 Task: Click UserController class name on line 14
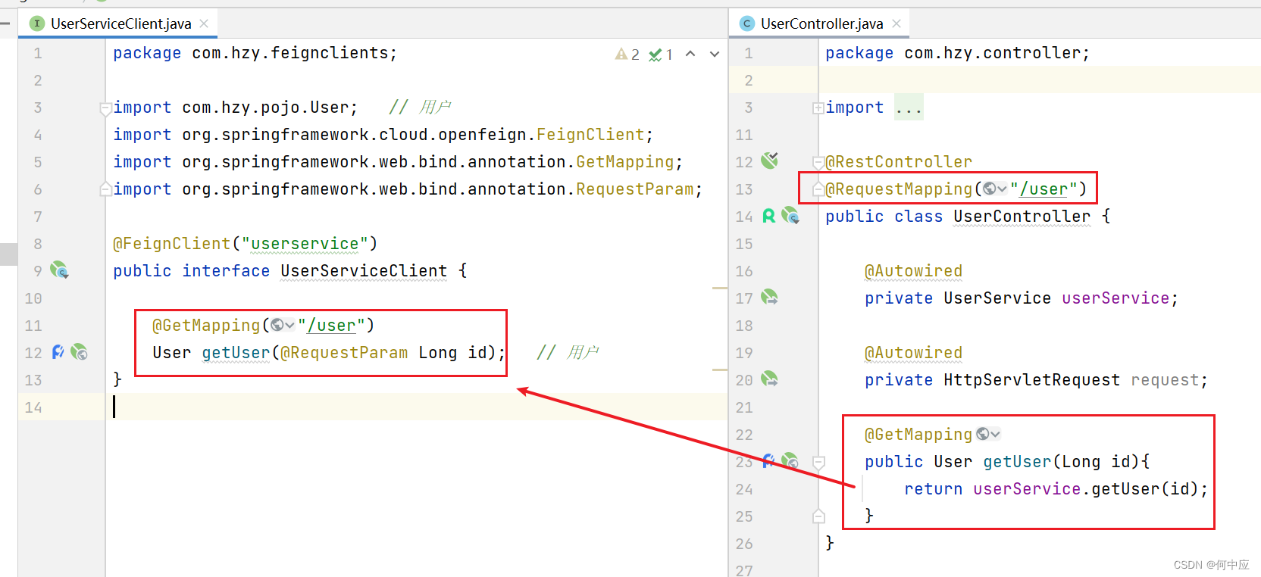point(1022,217)
